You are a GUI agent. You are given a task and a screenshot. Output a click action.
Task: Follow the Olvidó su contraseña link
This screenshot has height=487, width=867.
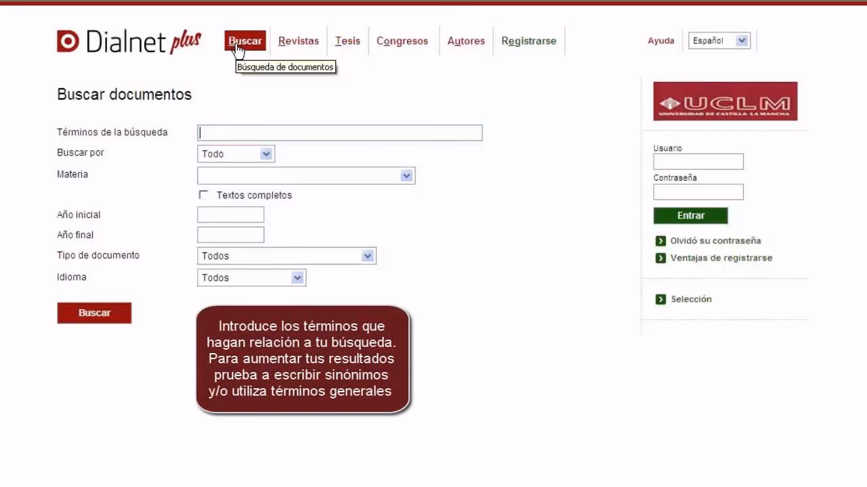(x=715, y=241)
